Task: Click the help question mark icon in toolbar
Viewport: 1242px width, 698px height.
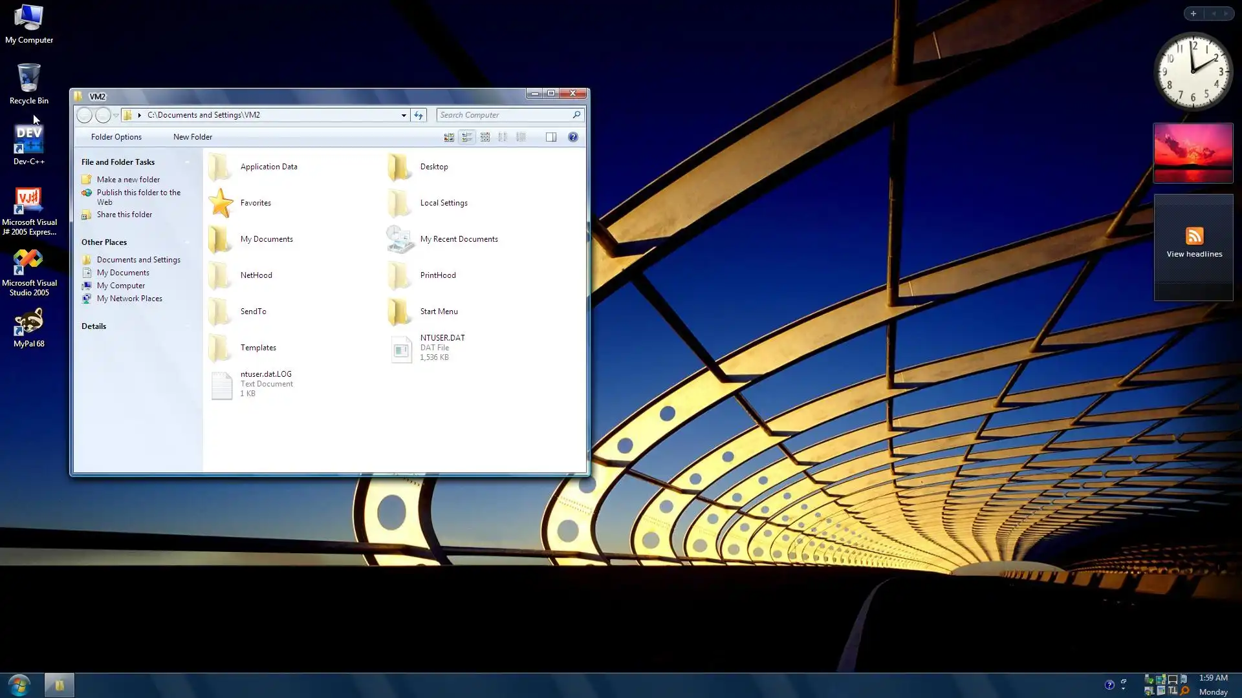Action: [572, 137]
